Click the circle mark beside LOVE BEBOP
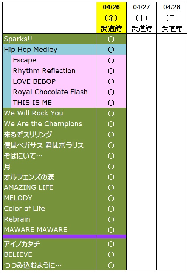This screenshot has width=189, height=273. click(x=111, y=82)
